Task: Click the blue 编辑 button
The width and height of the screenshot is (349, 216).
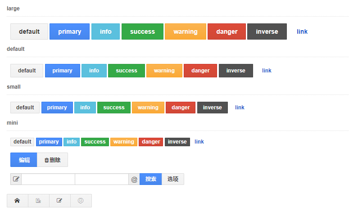Action: pos(23,160)
